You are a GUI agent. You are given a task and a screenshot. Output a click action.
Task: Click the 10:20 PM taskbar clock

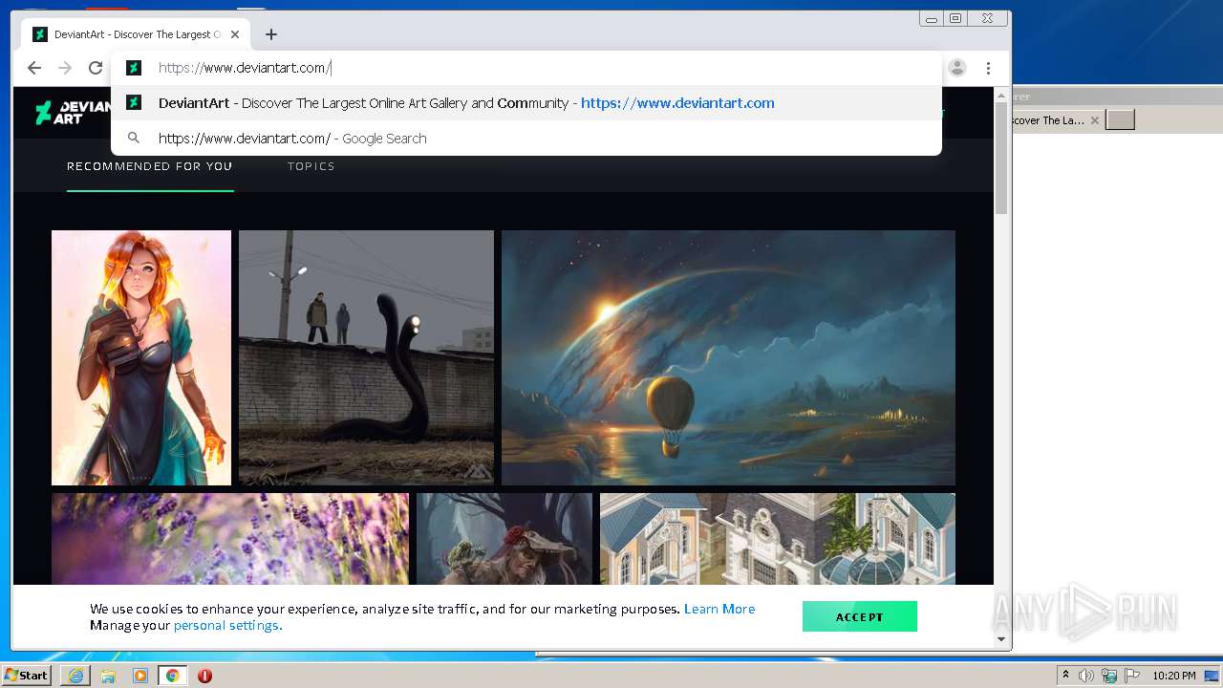pos(1174,676)
